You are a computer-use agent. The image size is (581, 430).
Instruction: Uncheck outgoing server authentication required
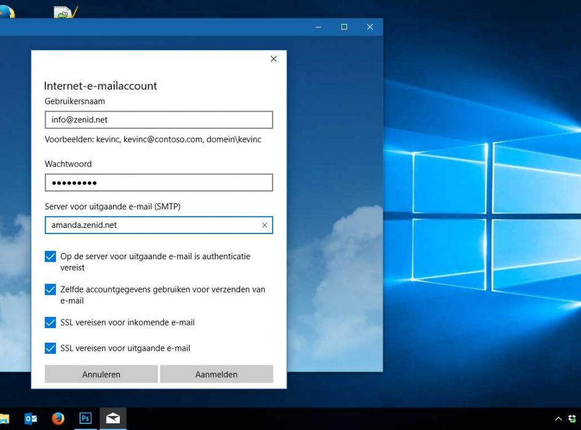pyautogui.click(x=50, y=257)
